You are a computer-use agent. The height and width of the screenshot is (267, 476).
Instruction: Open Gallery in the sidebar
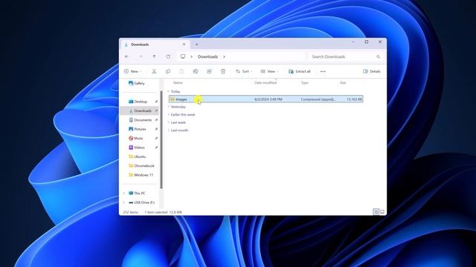[137, 83]
